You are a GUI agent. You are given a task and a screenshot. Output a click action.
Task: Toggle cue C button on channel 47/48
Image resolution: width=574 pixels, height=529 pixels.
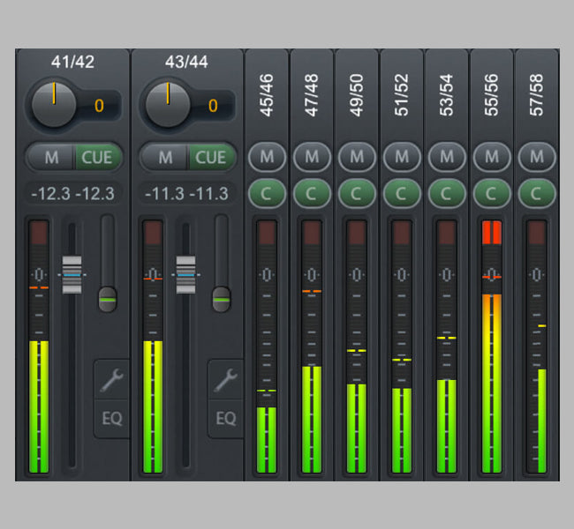[312, 193]
